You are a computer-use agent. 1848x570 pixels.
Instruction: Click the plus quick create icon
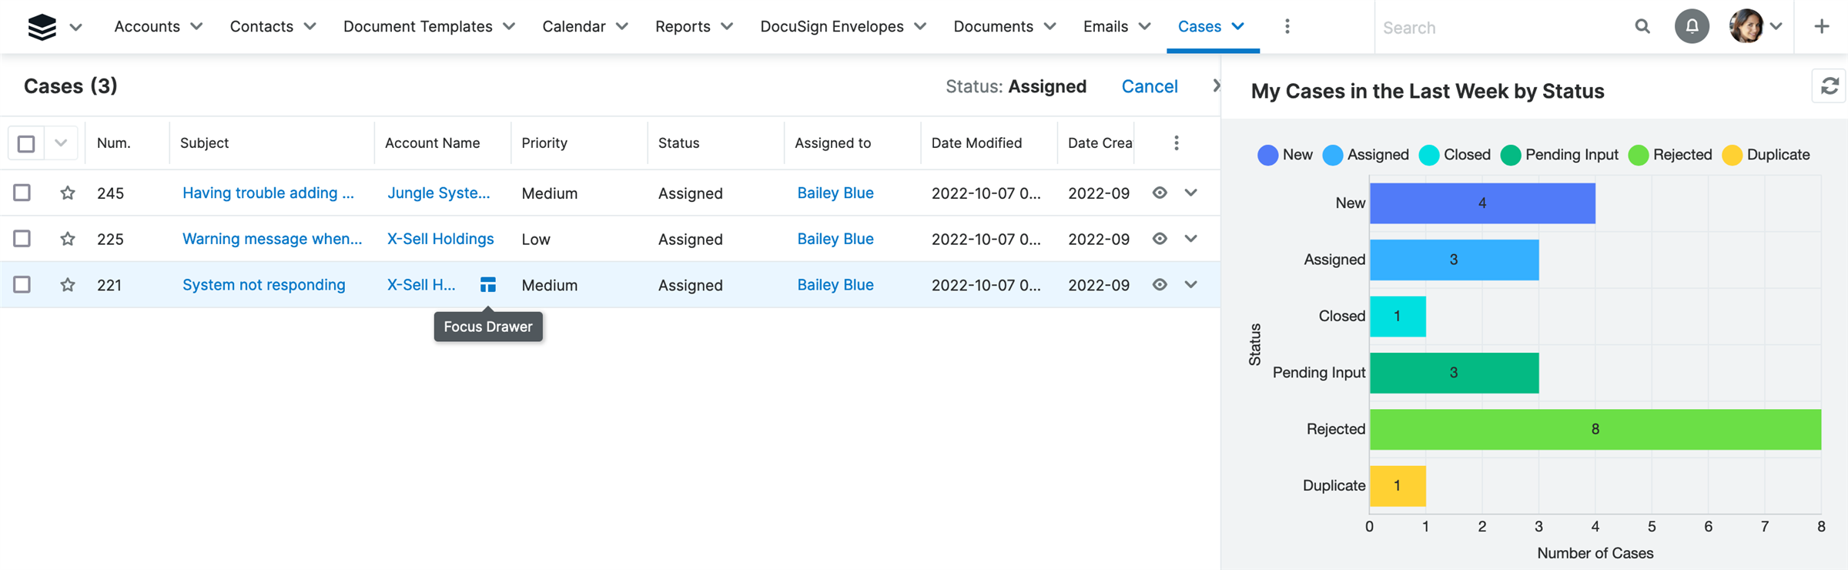[x=1821, y=27]
